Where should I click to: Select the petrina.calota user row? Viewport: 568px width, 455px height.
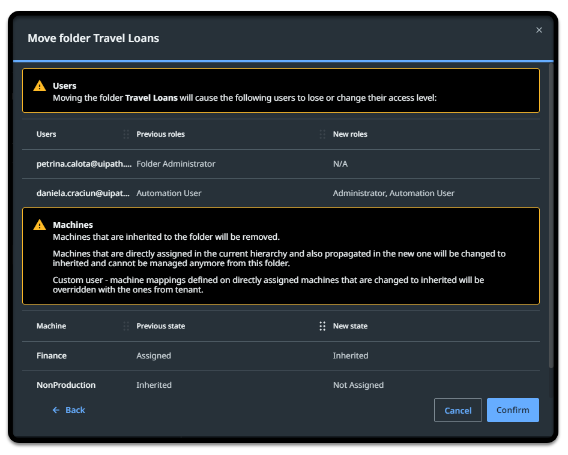[x=84, y=164]
